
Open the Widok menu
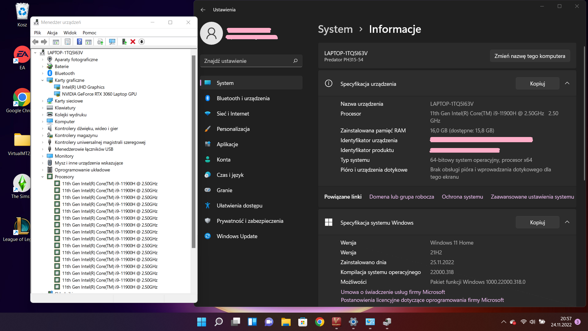[x=70, y=33]
